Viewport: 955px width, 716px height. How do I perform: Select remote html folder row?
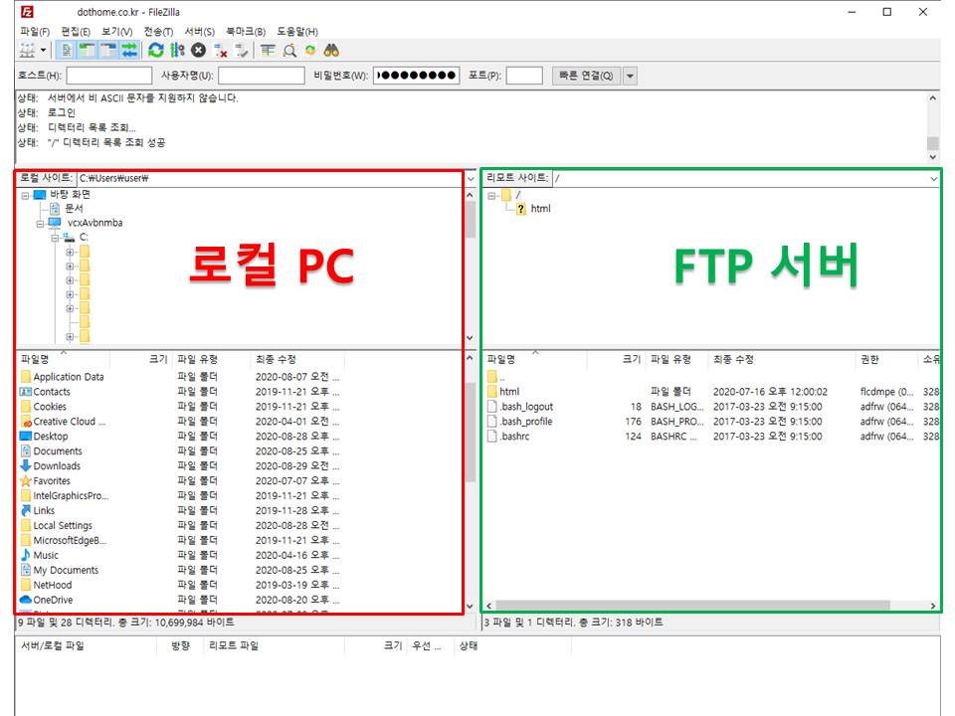click(x=713, y=392)
